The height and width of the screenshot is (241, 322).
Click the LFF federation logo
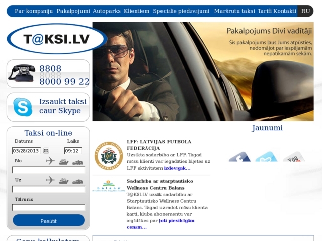109,156
